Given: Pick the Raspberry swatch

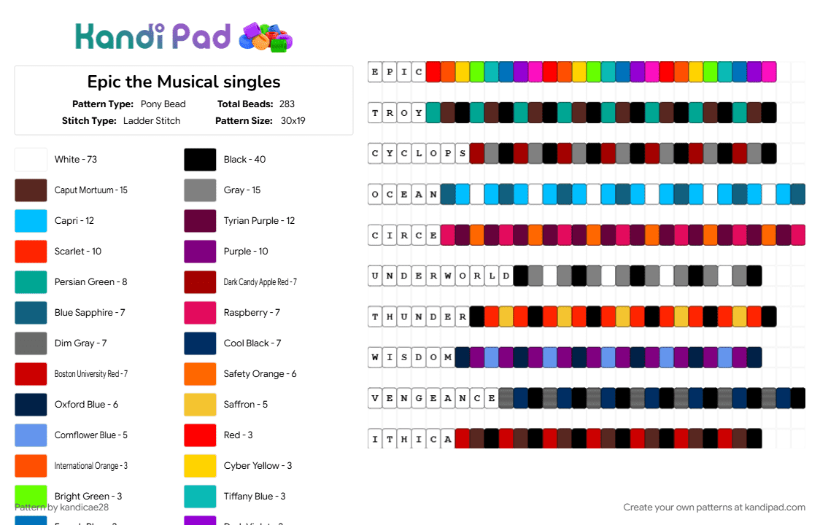Looking at the screenshot, I should tap(200, 313).
